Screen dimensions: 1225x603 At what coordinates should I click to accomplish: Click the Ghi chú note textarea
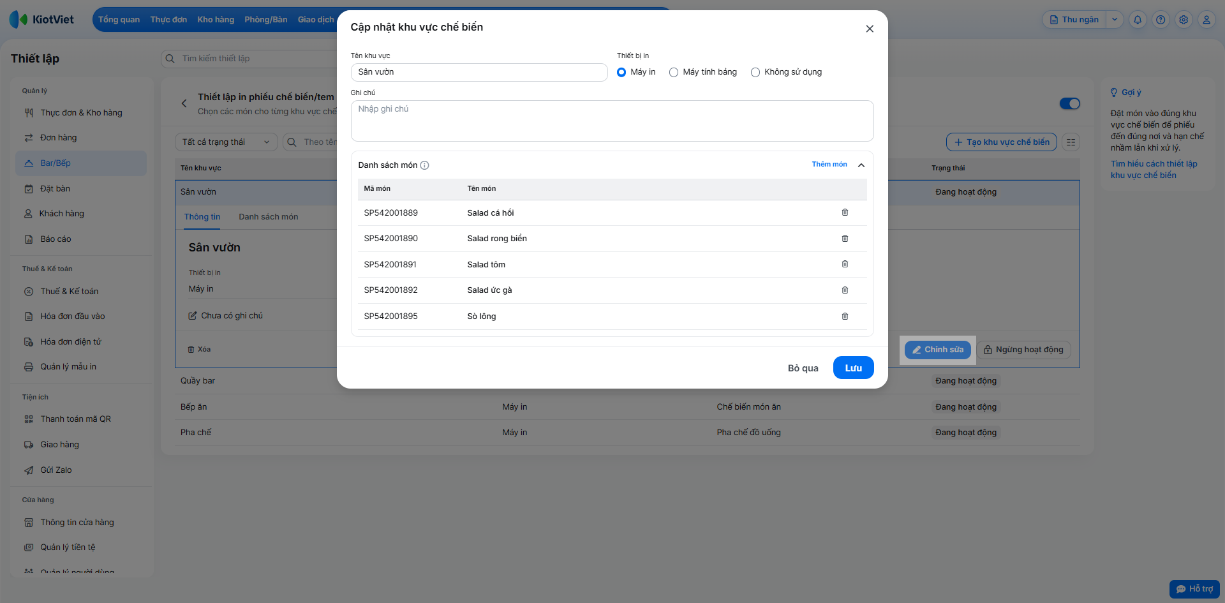click(612, 121)
